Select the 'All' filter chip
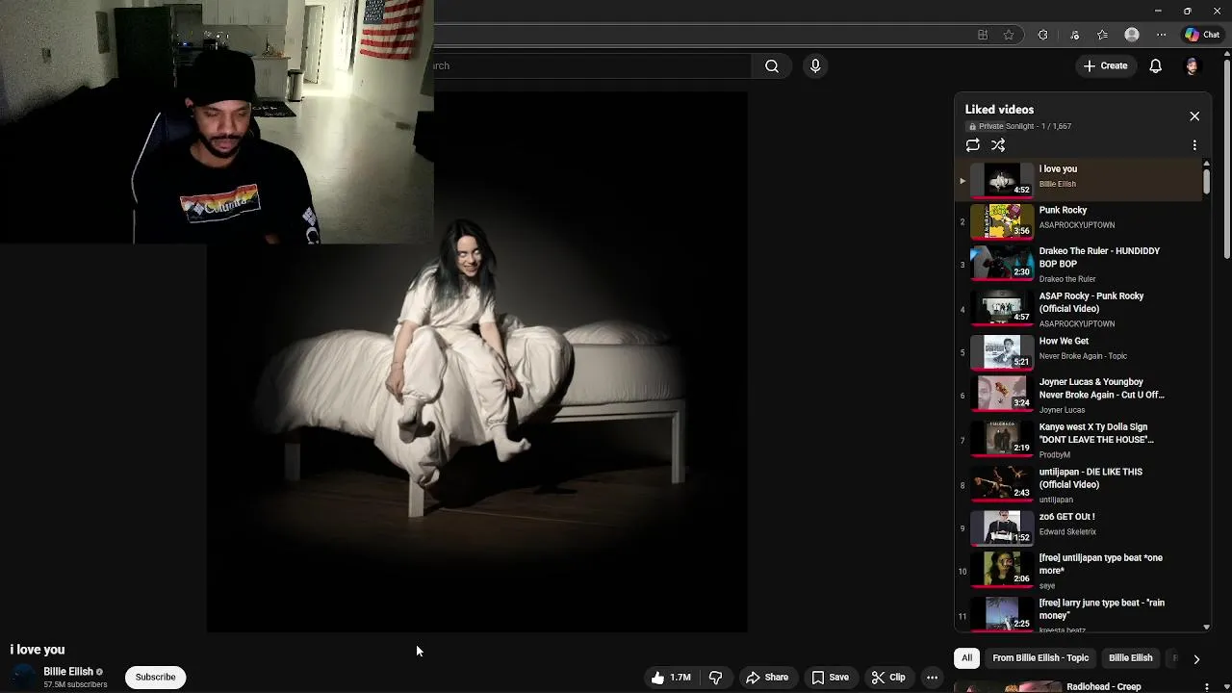This screenshot has width=1232, height=693. pyautogui.click(x=966, y=658)
